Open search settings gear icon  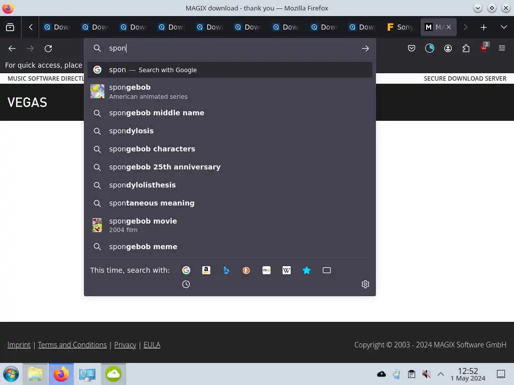pos(365,284)
